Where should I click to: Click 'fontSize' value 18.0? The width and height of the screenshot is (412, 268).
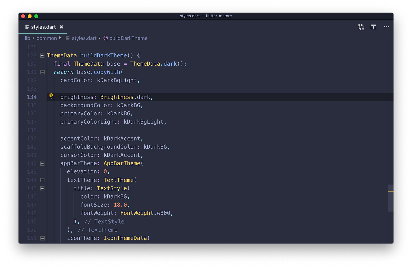(120, 205)
